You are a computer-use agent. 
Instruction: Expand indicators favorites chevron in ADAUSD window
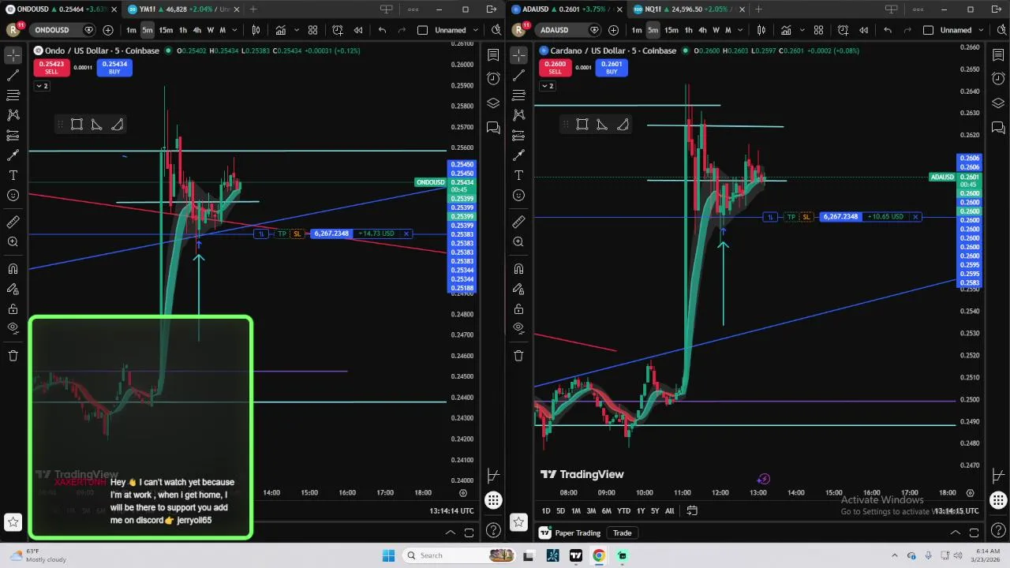click(802, 30)
